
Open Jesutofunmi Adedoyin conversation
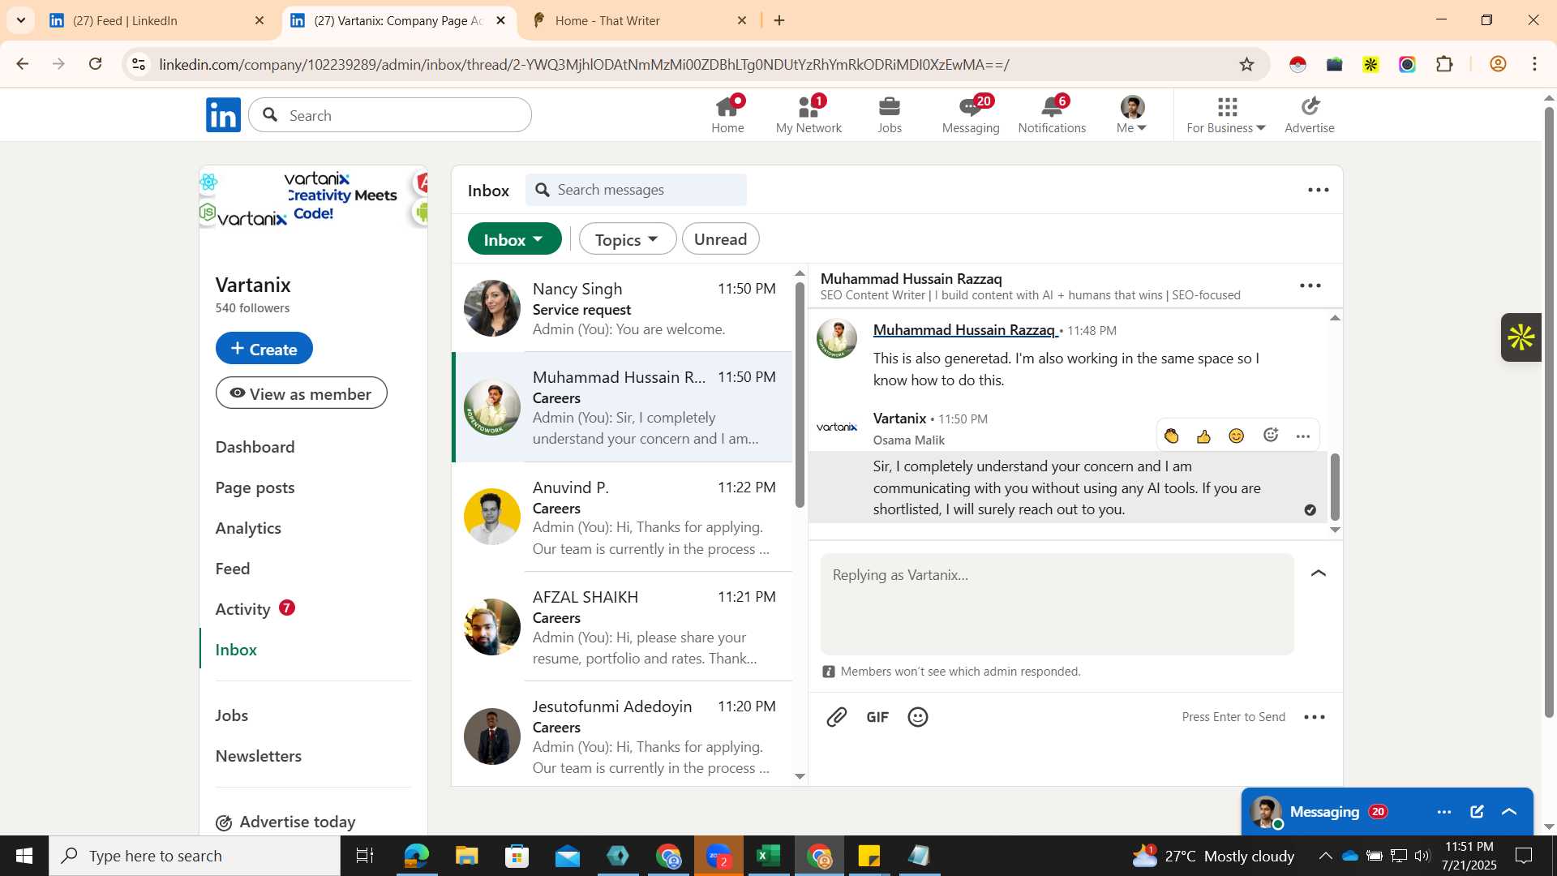(x=622, y=736)
